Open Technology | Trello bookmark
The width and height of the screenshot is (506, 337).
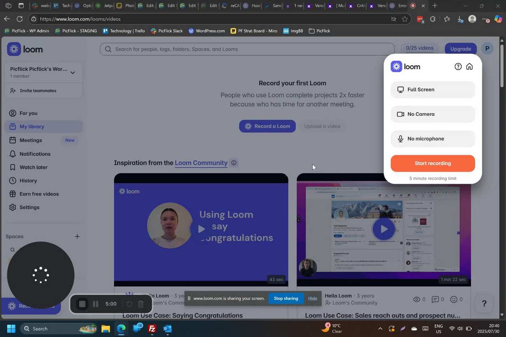(x=124, y=31)
